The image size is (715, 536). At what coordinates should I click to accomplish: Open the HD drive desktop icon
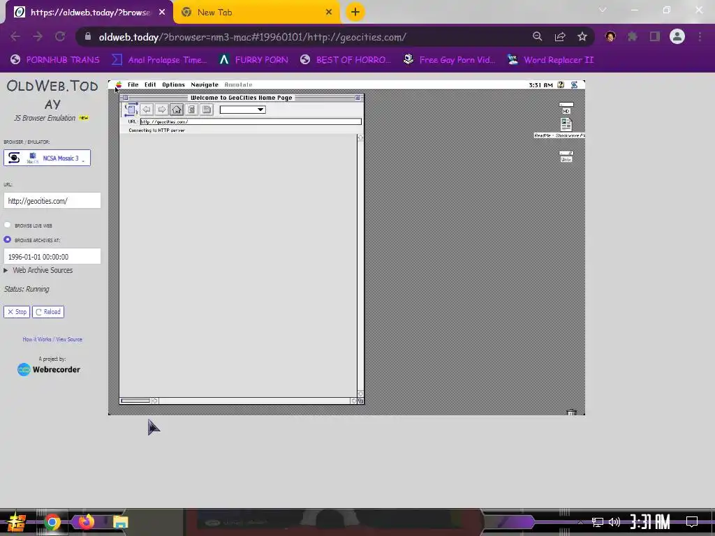point(566,108)
